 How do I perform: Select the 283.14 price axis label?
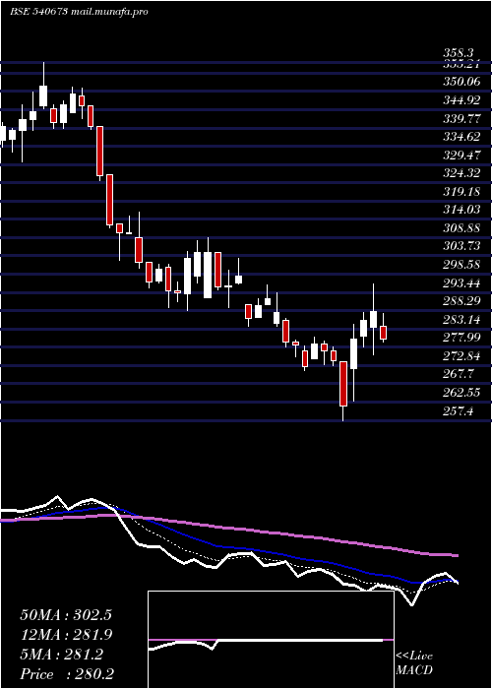pos(461,320)
